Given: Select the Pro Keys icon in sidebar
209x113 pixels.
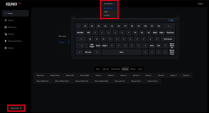Looking at the screenshot, I should tap(6, 34).
